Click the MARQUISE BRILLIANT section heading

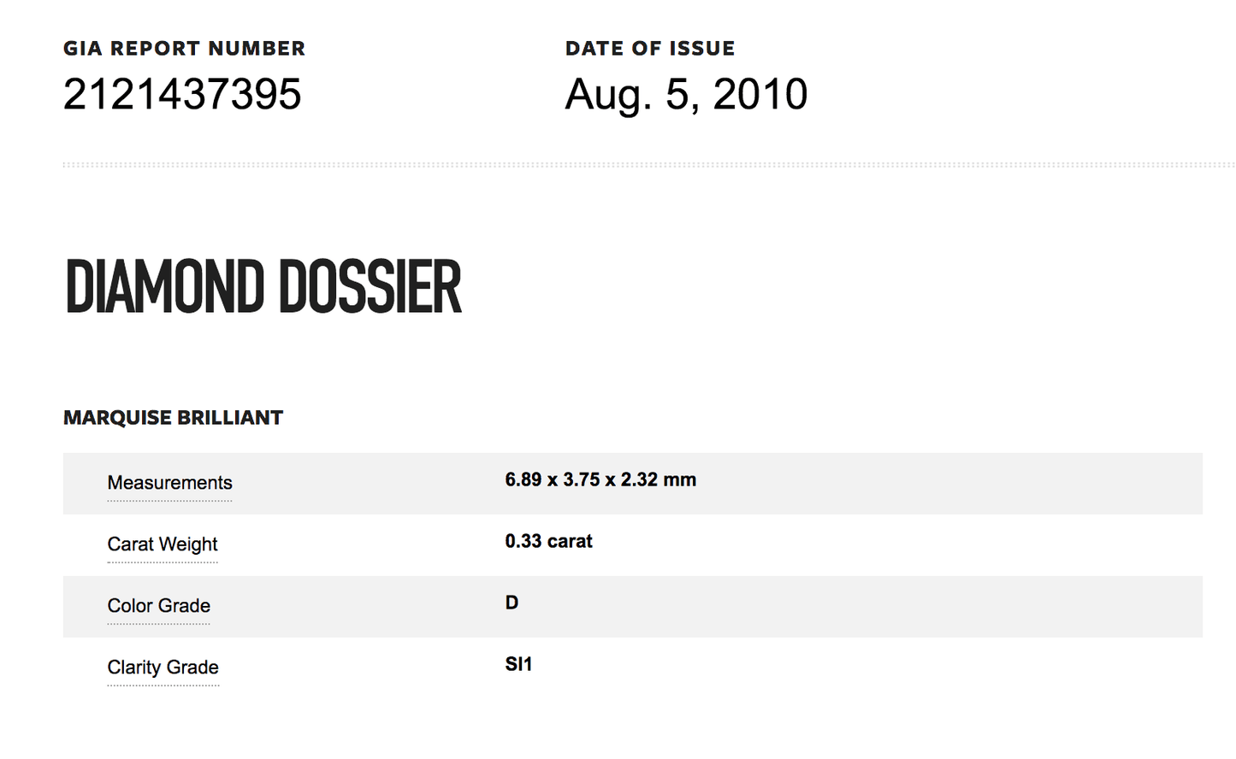173,418
